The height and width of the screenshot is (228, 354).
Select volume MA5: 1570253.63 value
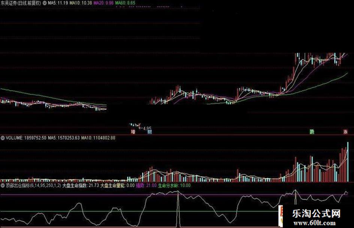point(64,138)
